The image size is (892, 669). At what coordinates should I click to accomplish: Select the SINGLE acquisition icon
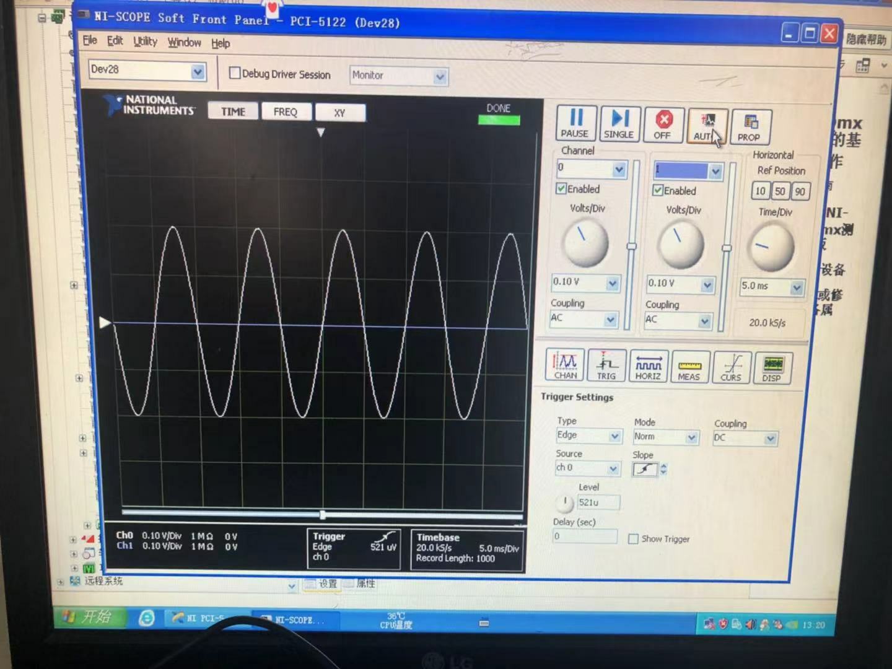[619, 123]
